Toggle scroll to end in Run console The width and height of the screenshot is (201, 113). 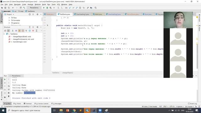pyautogui.click(x=9, y=89)
